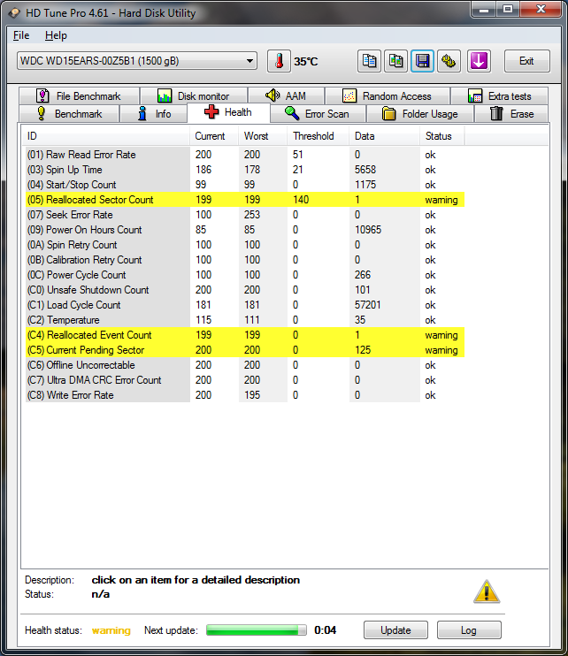Save screenshot with floppy disk icon
The width and height of the screenshot is (568, 656).
422,61
